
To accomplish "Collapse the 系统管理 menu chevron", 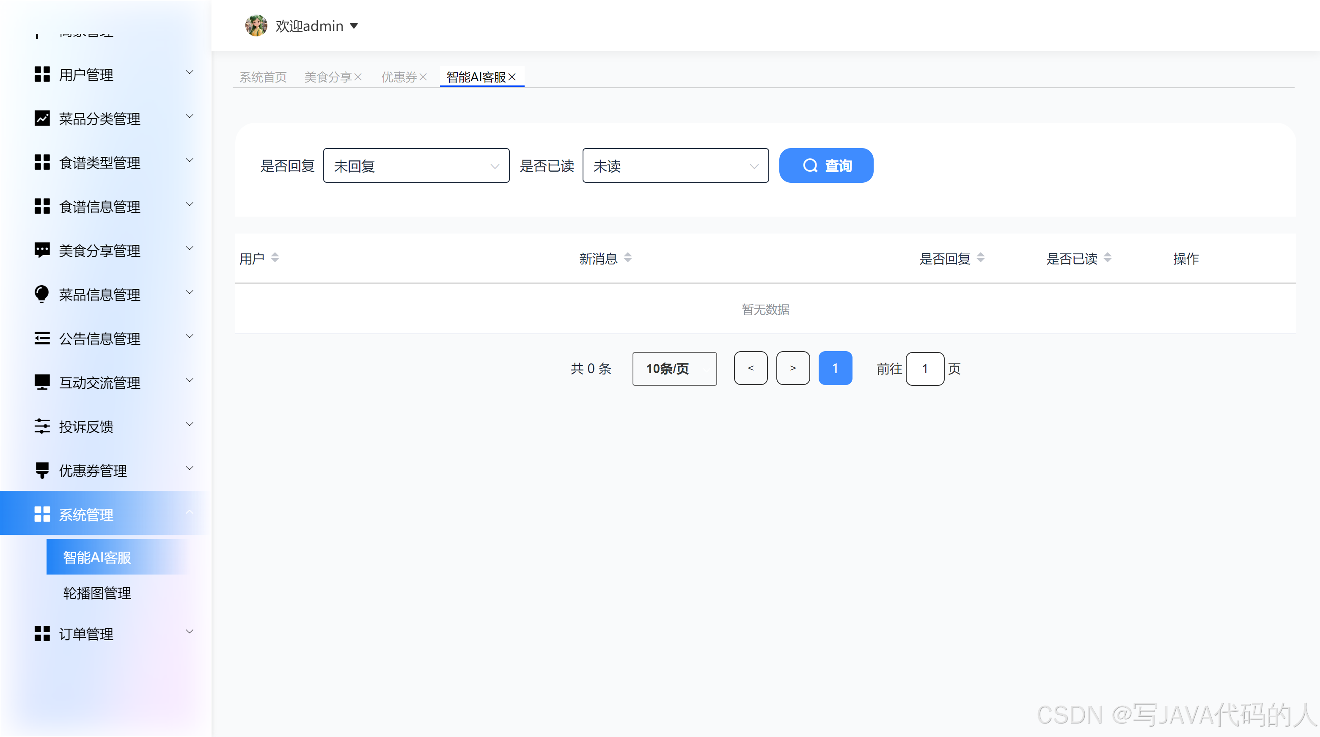I will pyautogui.click(x=190, y=512).
